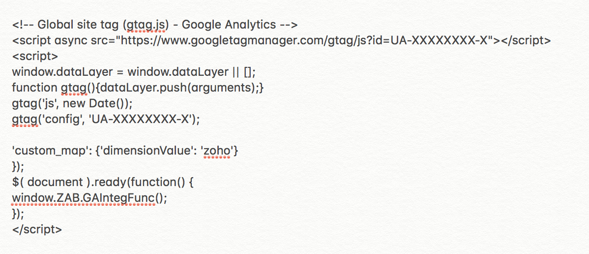
Task: Click the '$( document ).ready(function()' line
Action: [103, 182]
